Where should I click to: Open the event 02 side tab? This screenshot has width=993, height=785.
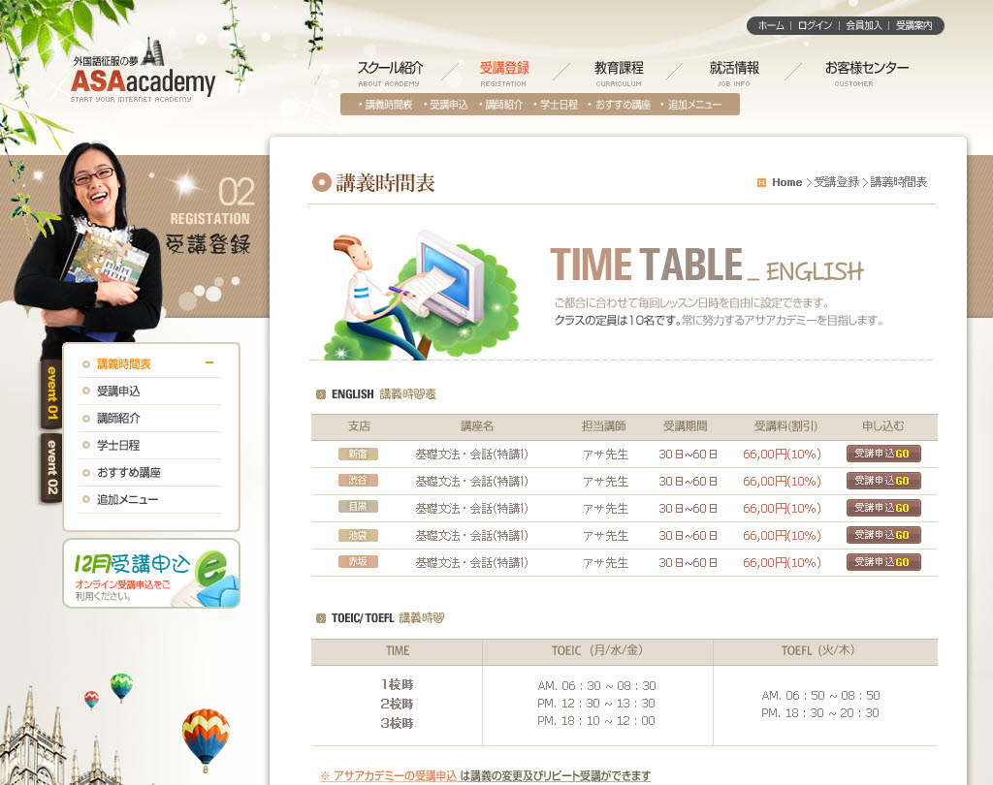click(x=51, y=469)
